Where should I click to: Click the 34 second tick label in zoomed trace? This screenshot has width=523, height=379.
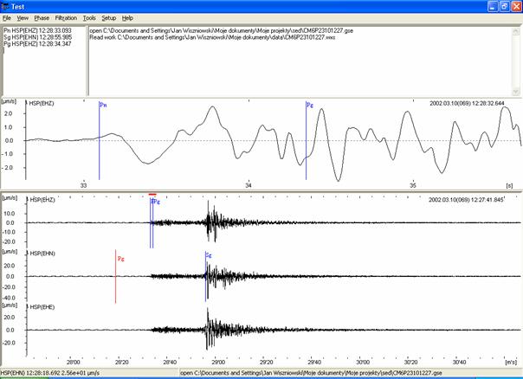249,186
